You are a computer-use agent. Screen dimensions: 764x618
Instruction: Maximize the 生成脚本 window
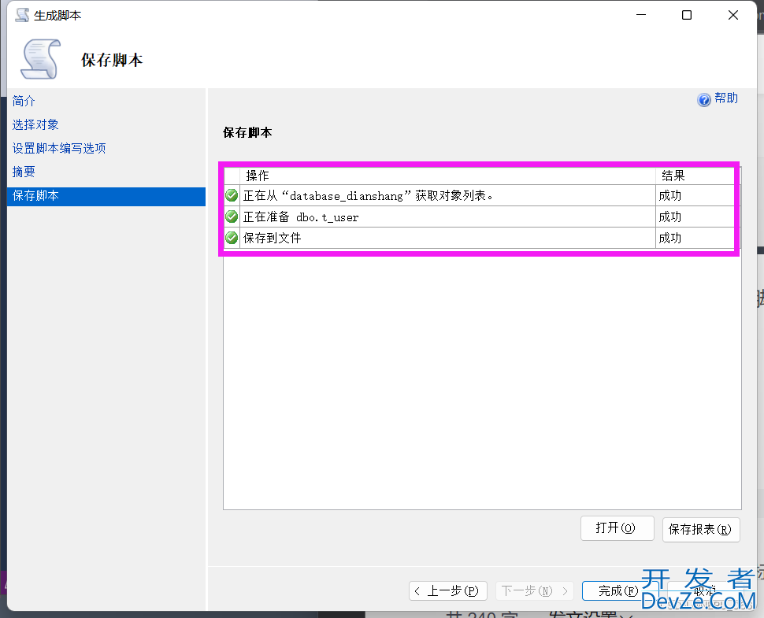[687, 15]
